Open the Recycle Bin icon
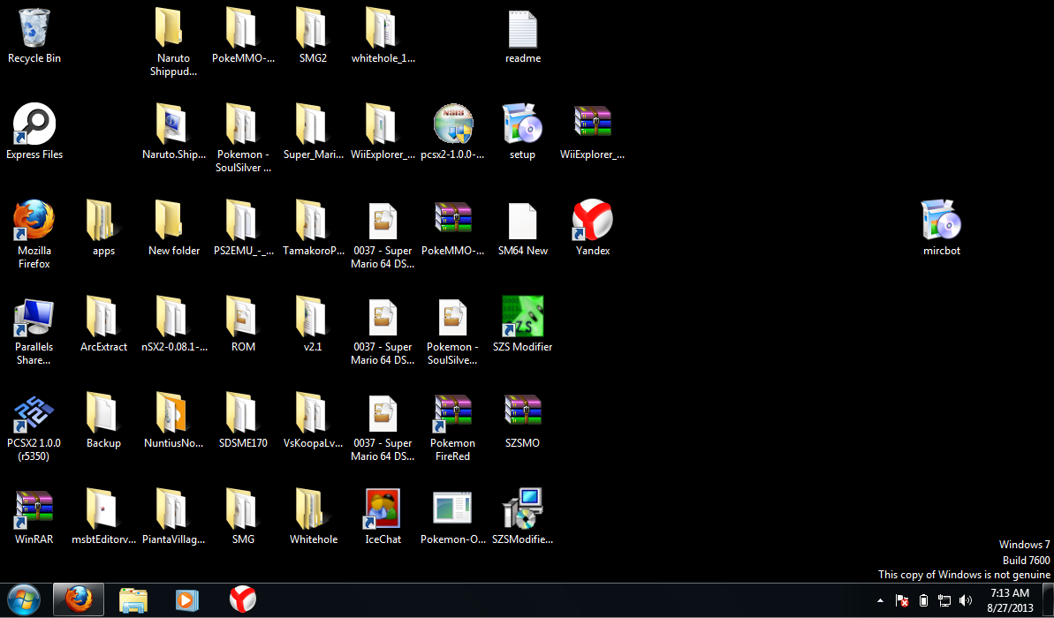Screen dimensions: 1054x618 coord(34,29)
